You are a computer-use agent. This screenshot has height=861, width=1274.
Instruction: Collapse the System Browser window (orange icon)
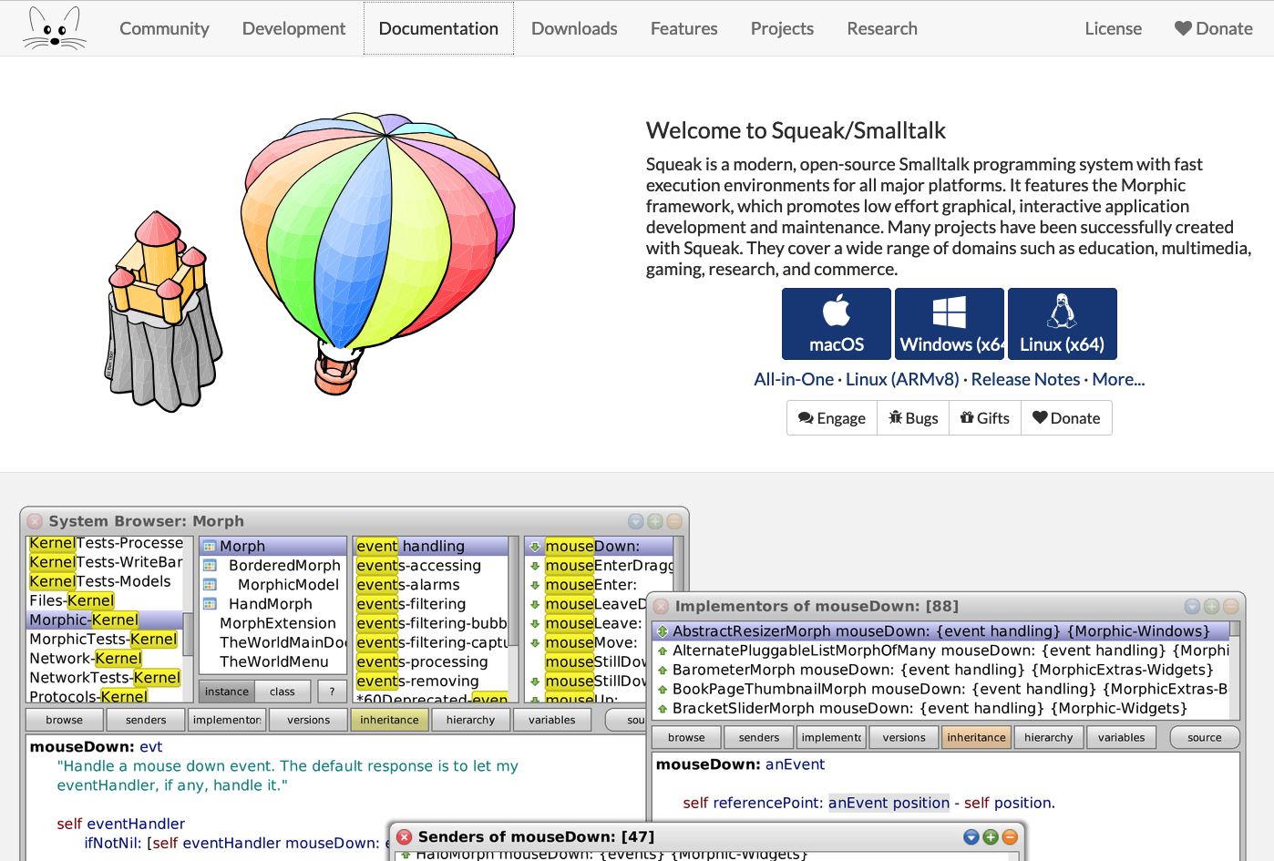(674, 521)
